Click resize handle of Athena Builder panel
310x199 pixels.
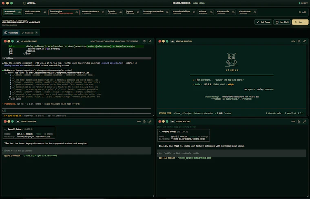pos(308,116)
